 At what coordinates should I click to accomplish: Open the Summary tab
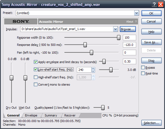pos(51,115)
